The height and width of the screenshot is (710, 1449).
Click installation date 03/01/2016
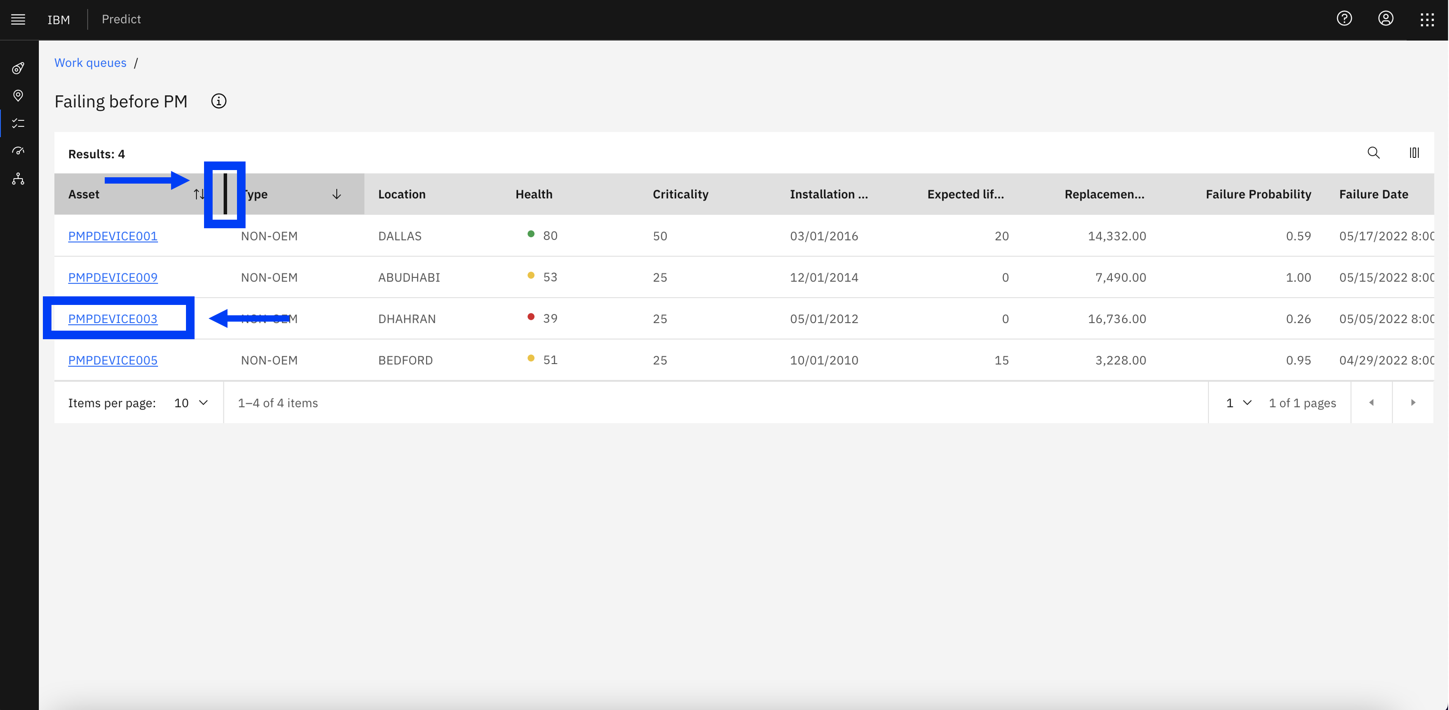pyautogui.click(x=824, y=236)
